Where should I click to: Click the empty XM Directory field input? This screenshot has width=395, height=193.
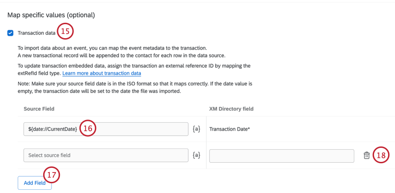[282, 156]
